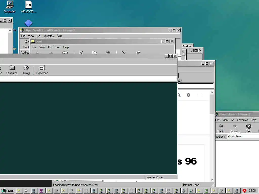The width and height of the screenshot is (259, 194).
Task: Open the WELCOME markdown file icon
Action: coord(28,7)
